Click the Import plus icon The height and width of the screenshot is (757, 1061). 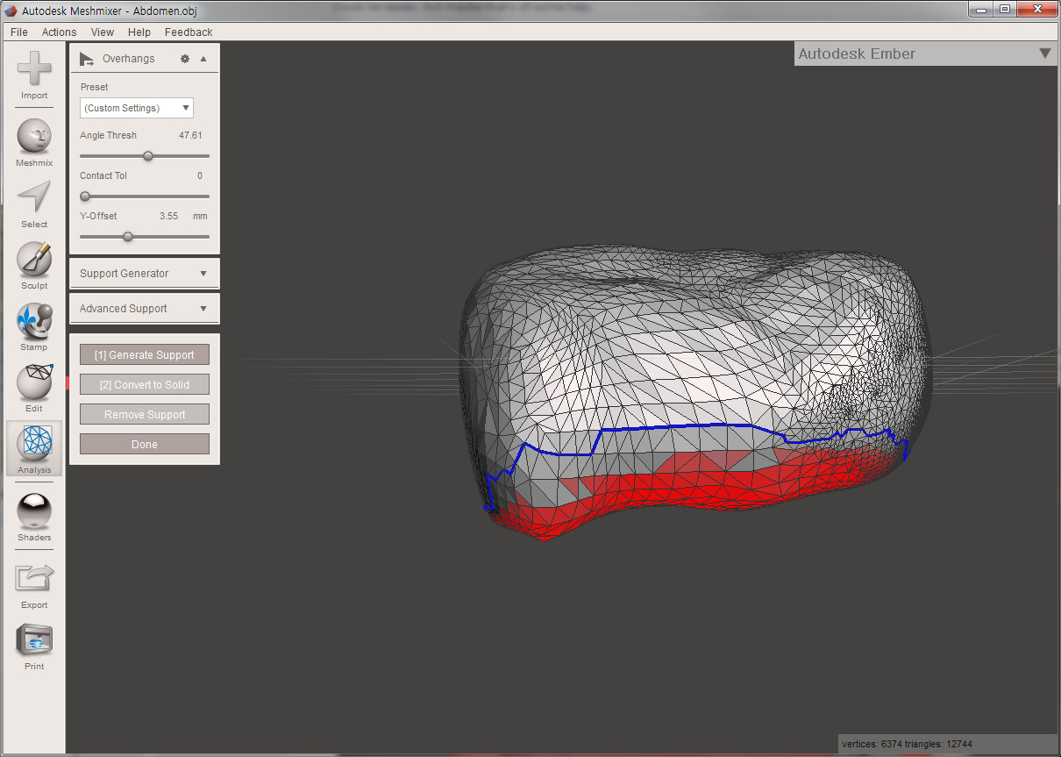tap(34, 68)
